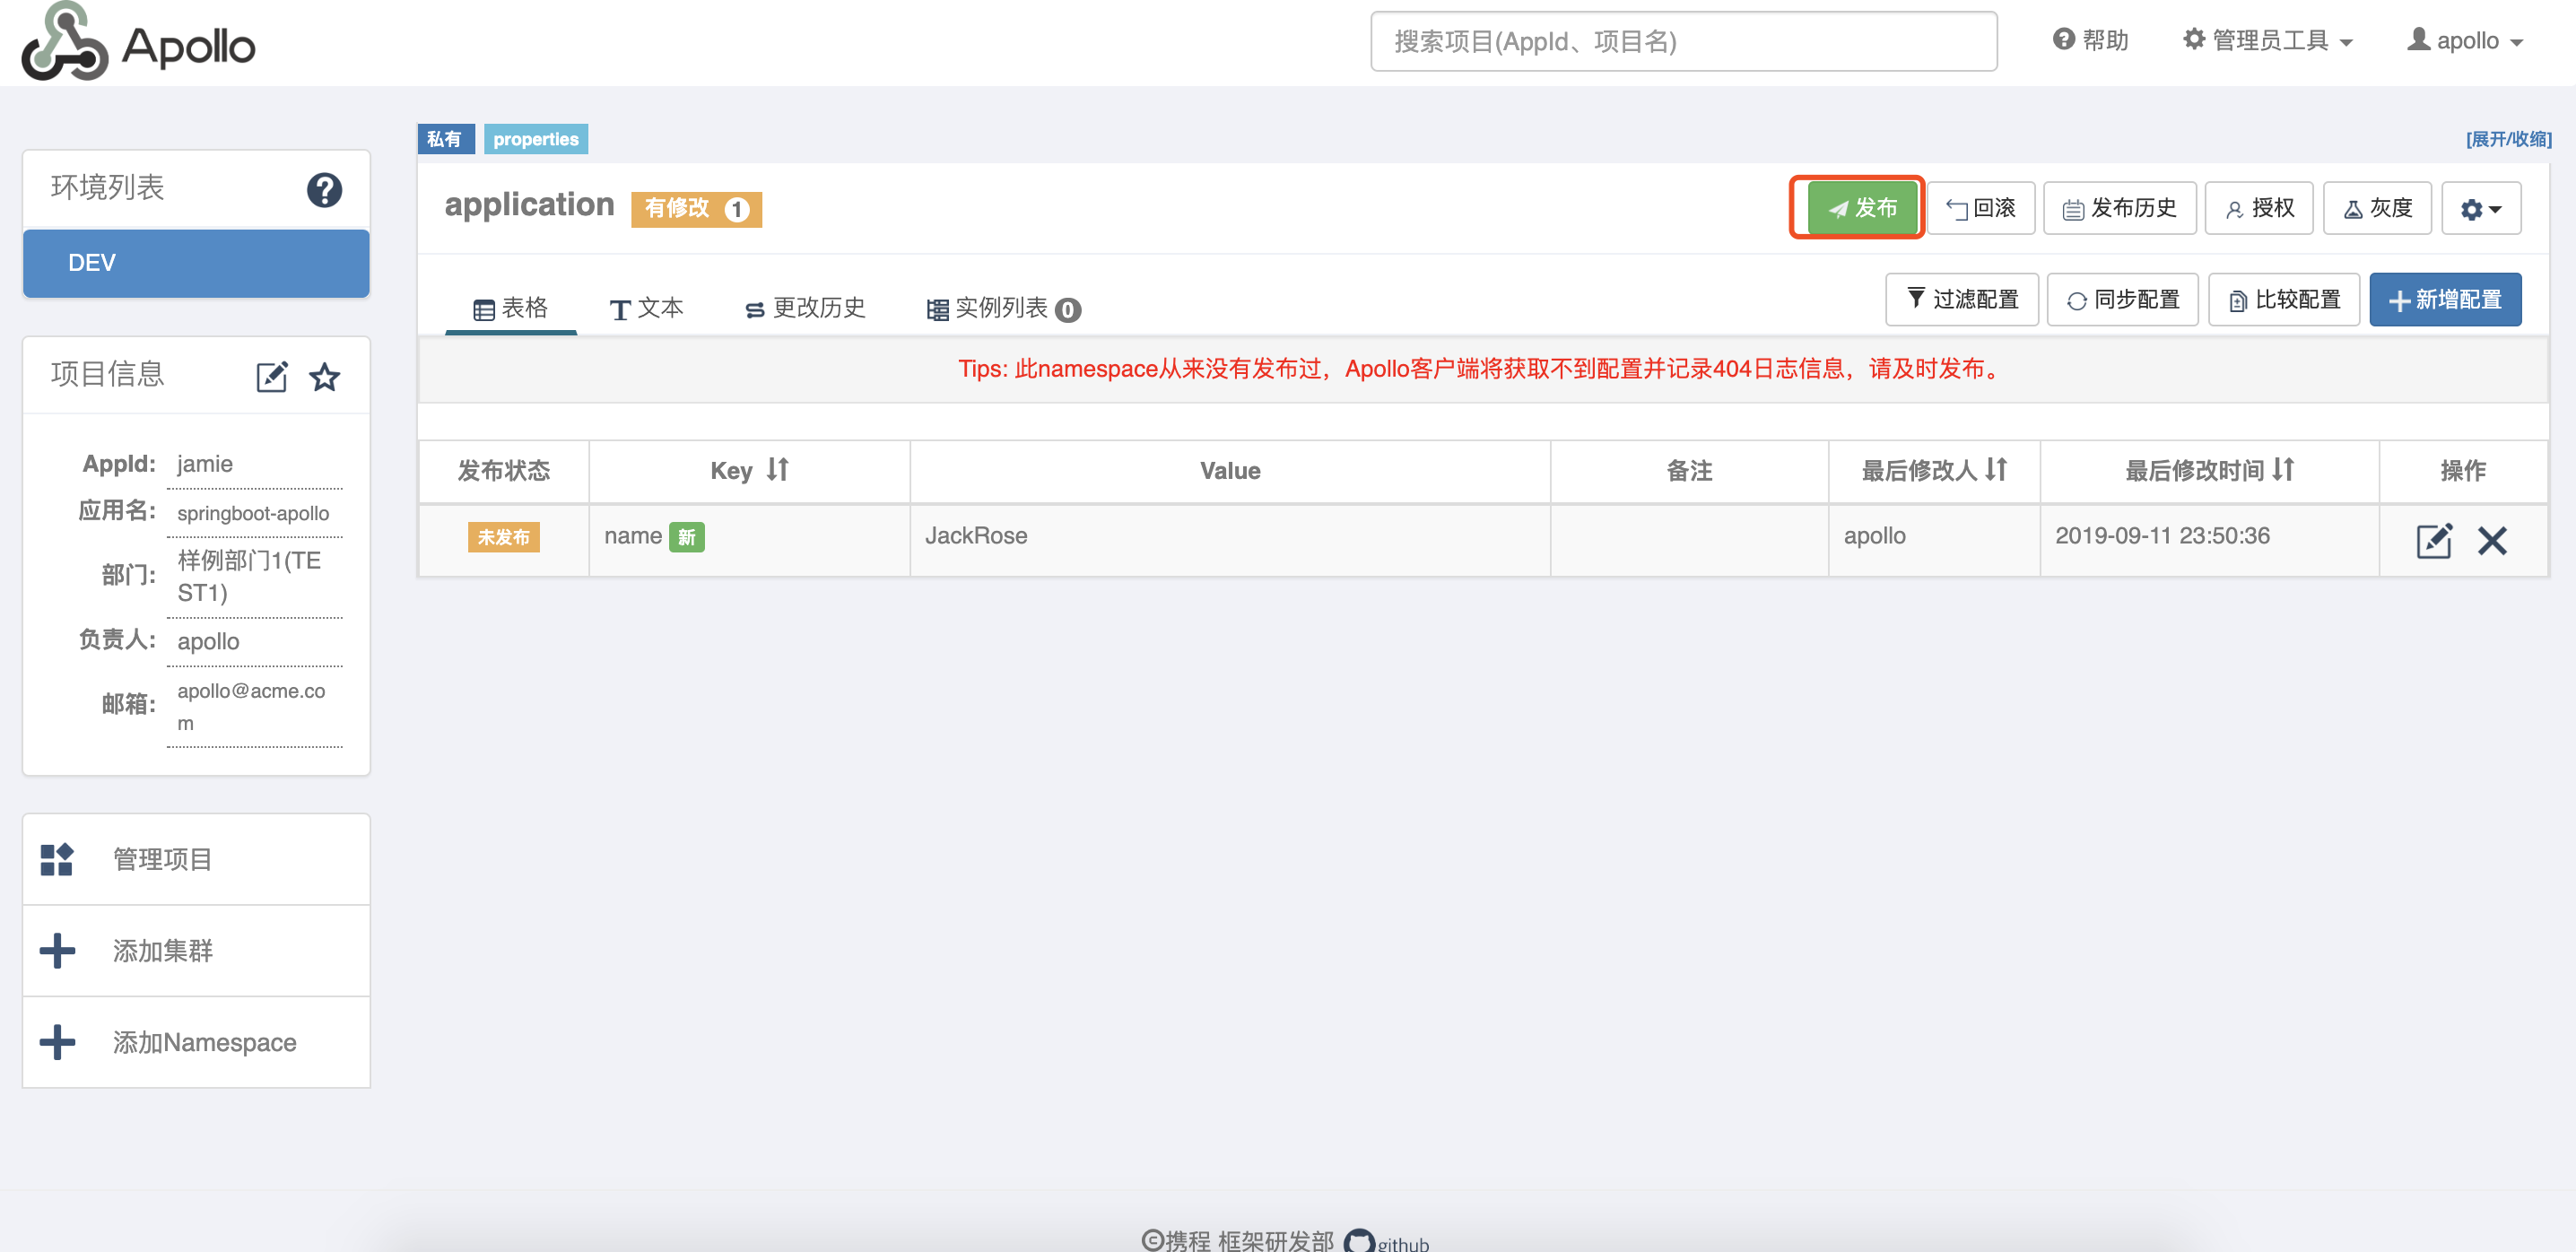Open project info editor via pencil icon
Viewport: 2576px width, 1252px height.
pyautogui.click(x=272, y=376)
